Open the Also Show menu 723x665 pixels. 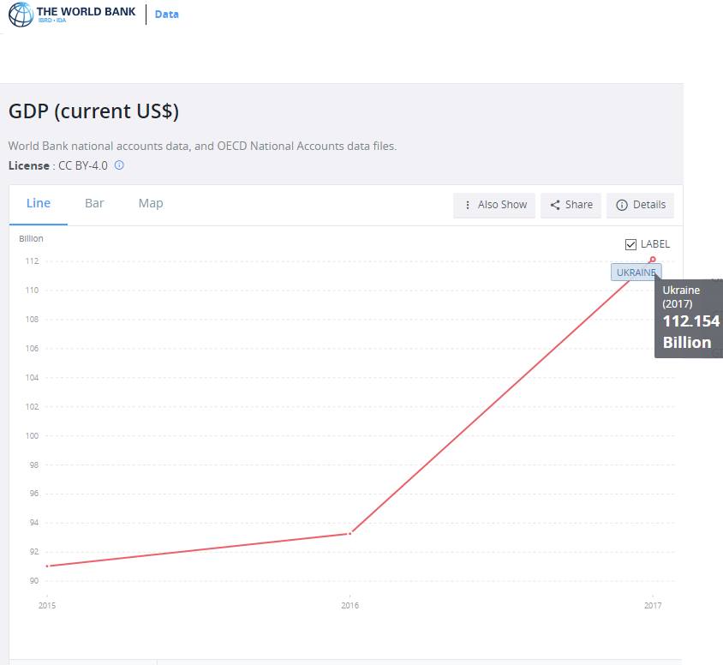tap(494, 205)
